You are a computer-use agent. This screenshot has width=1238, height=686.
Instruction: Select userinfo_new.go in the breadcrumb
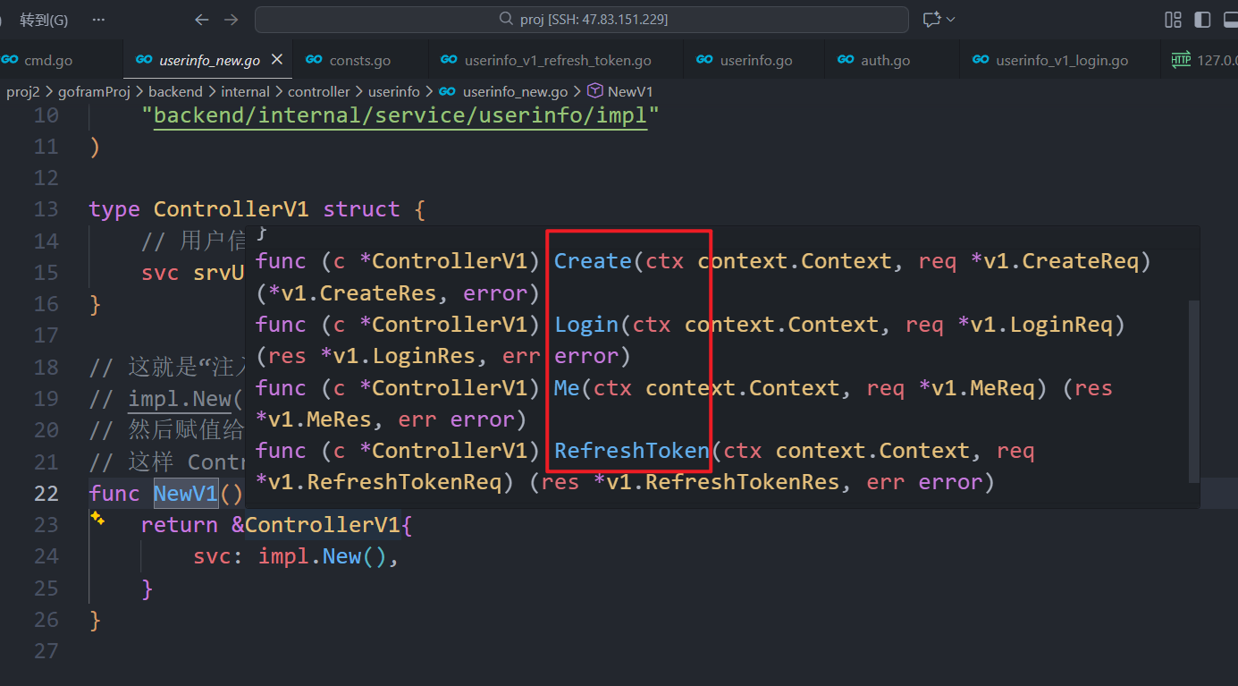pos(515,91)
